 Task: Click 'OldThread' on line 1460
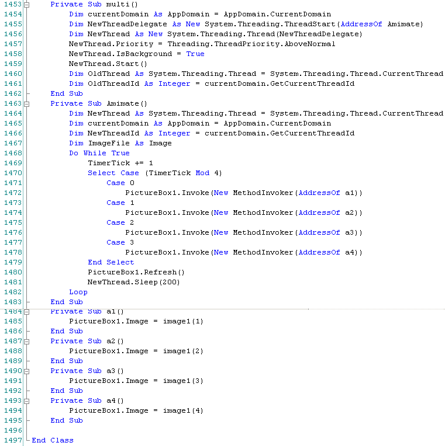pyautogui.click(x=109, y=74)
